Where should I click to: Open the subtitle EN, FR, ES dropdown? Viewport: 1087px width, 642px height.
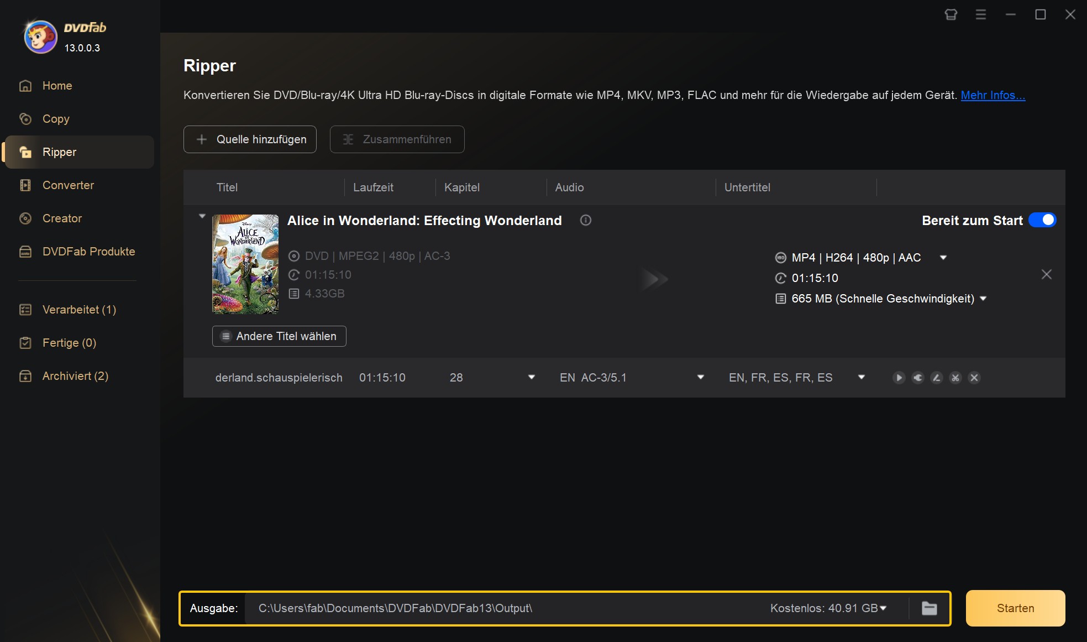[x=861, y=377]
